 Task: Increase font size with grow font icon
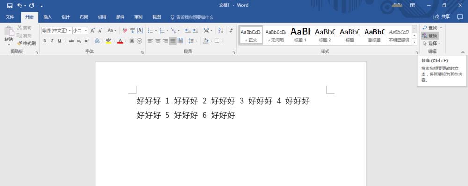pos(93,30)
